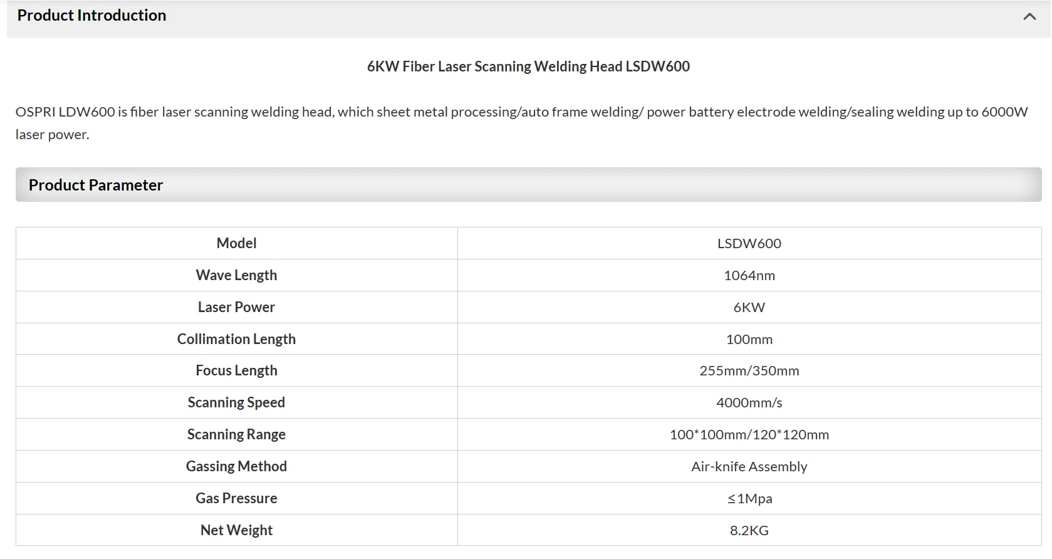Select the 8.2KG net weight value
The height and width of the screenshot is (559, 1052).
pyautogui.click(x=749, y=530)
